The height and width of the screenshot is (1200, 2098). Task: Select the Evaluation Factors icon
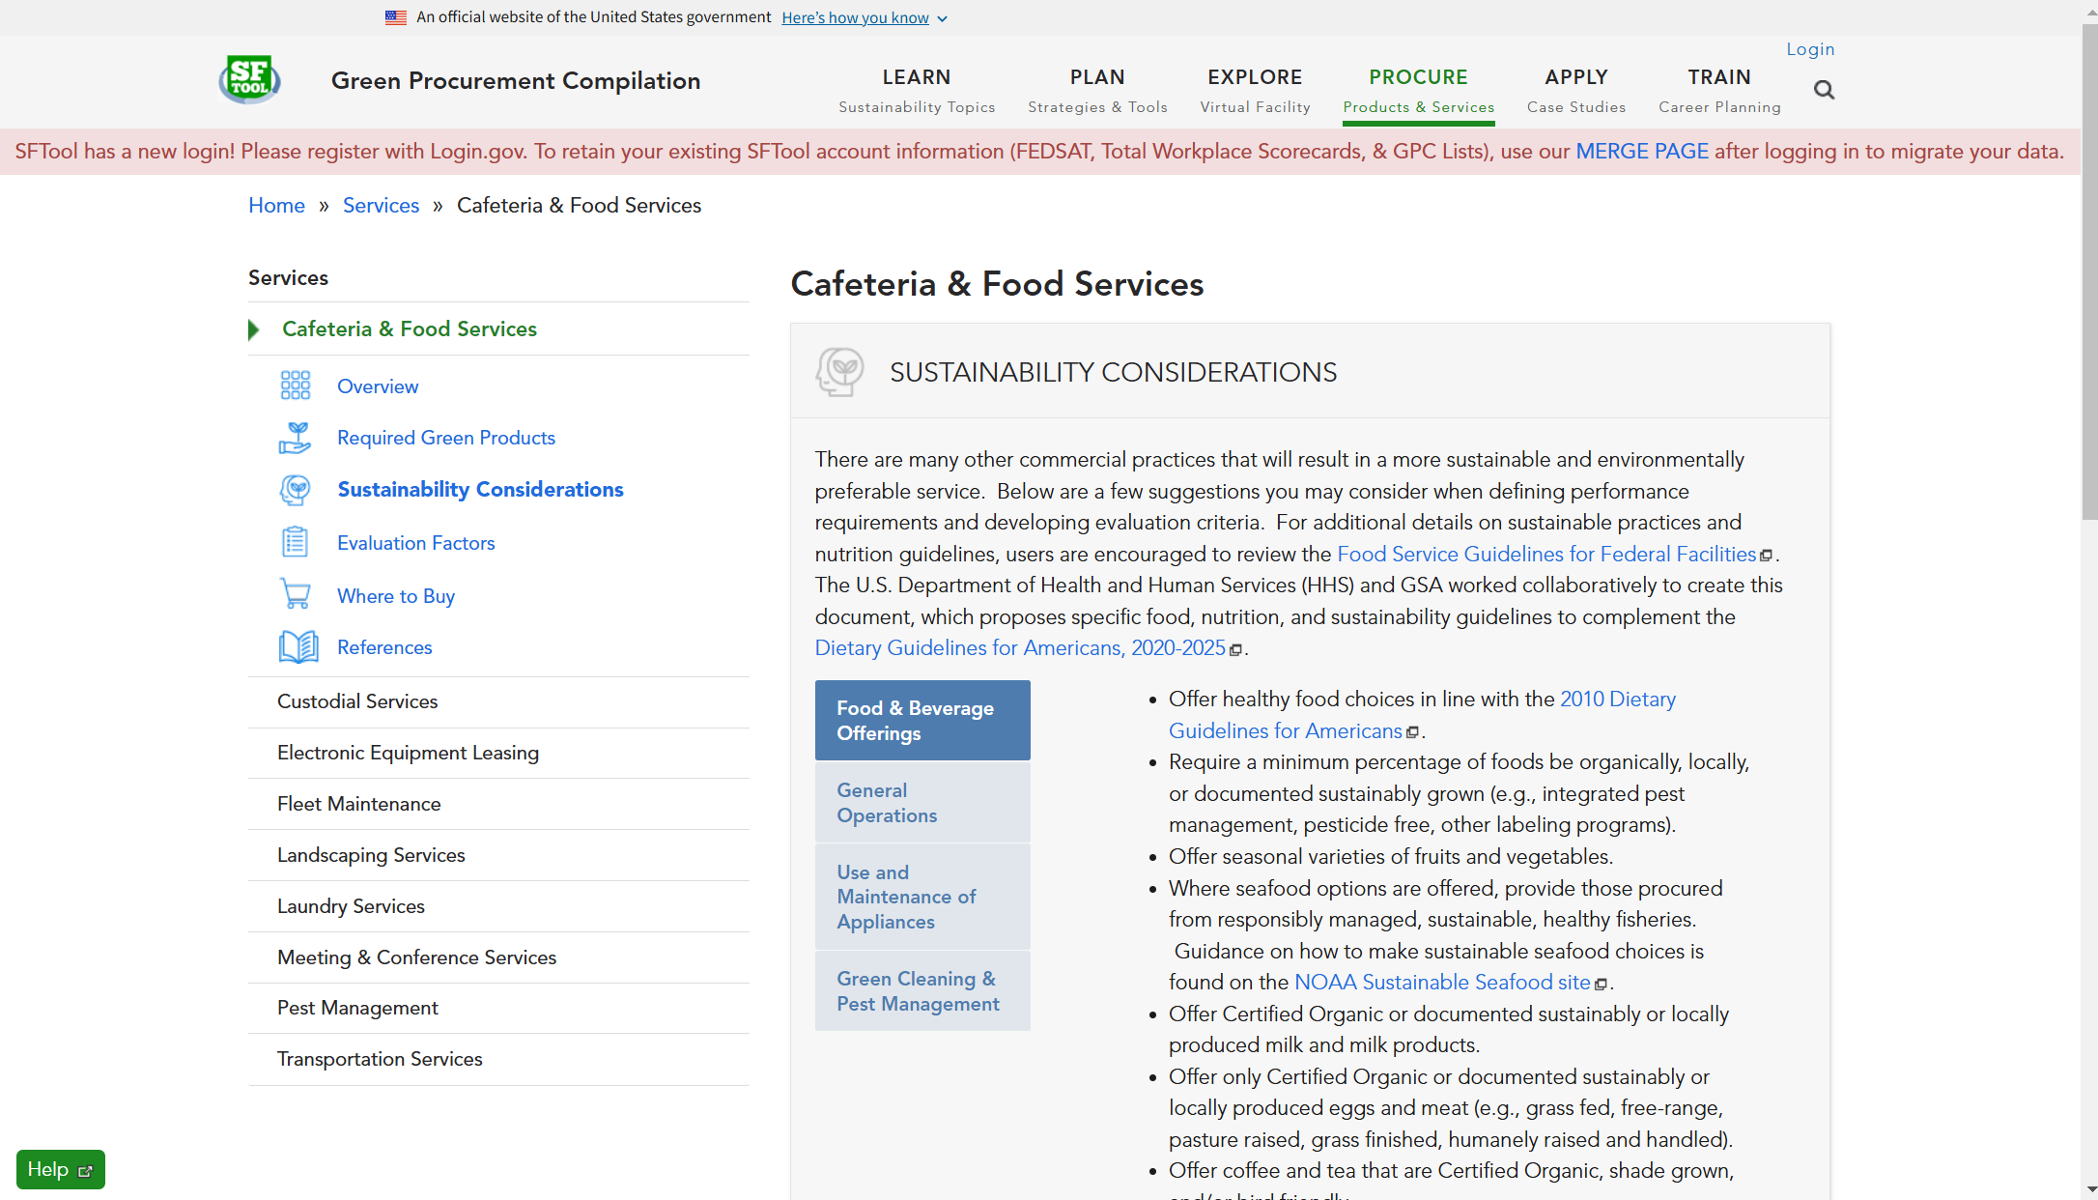pos(294,543)
